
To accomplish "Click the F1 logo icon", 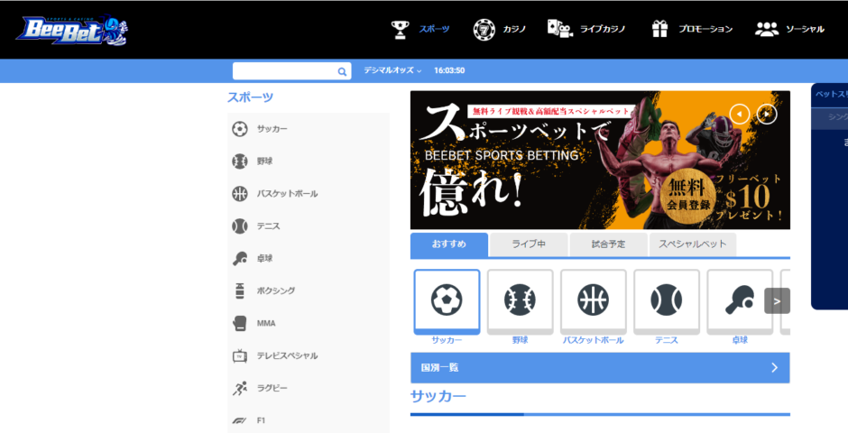I will click(238, 420).
